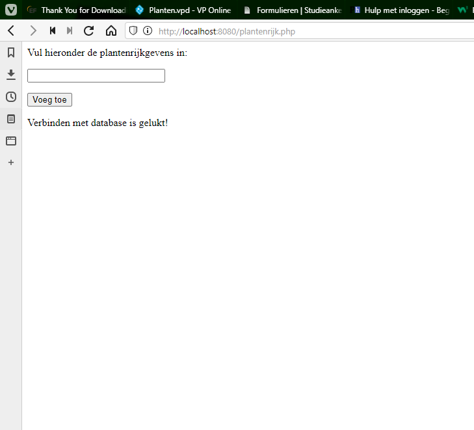Open the shield content blocker icon
Viewport: 474px width, 430px height.
click(x=133, y=31)
